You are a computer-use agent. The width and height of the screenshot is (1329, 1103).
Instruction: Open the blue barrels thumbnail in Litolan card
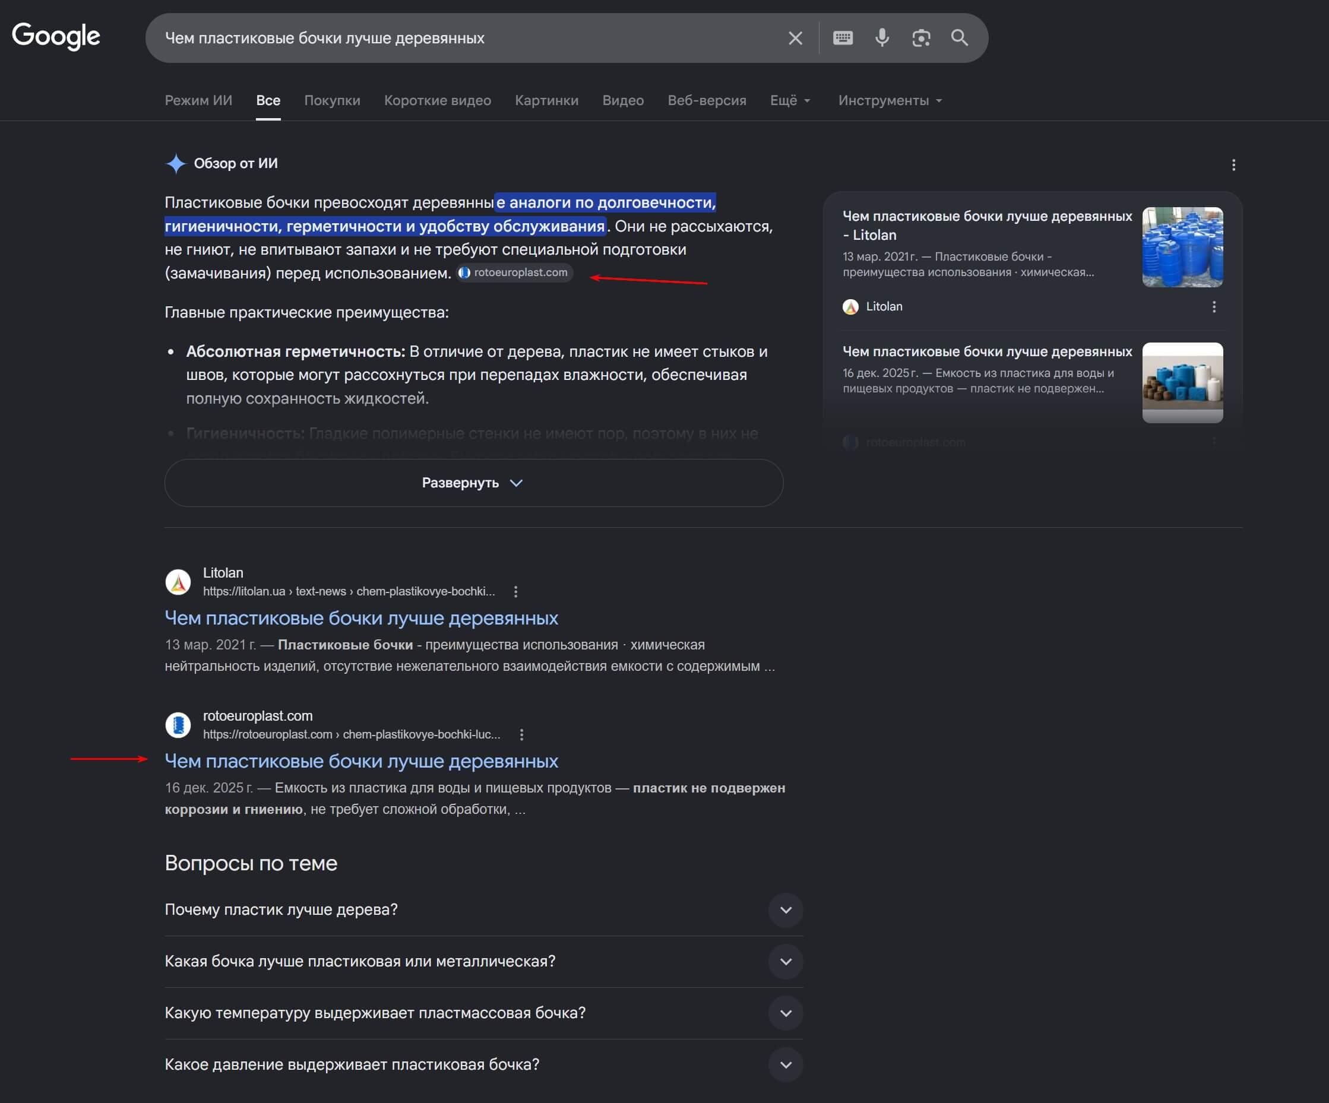[x=1182, y=248]
